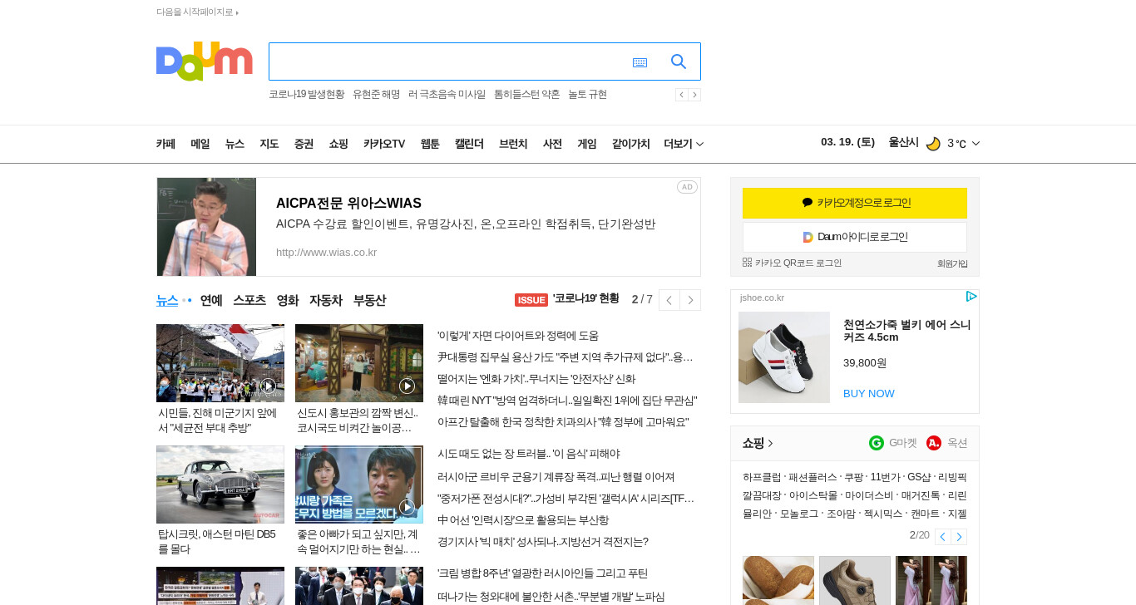Switch to the 연예 content tab
This screenshot has height=605, width=1136.
tap(211, 300)
